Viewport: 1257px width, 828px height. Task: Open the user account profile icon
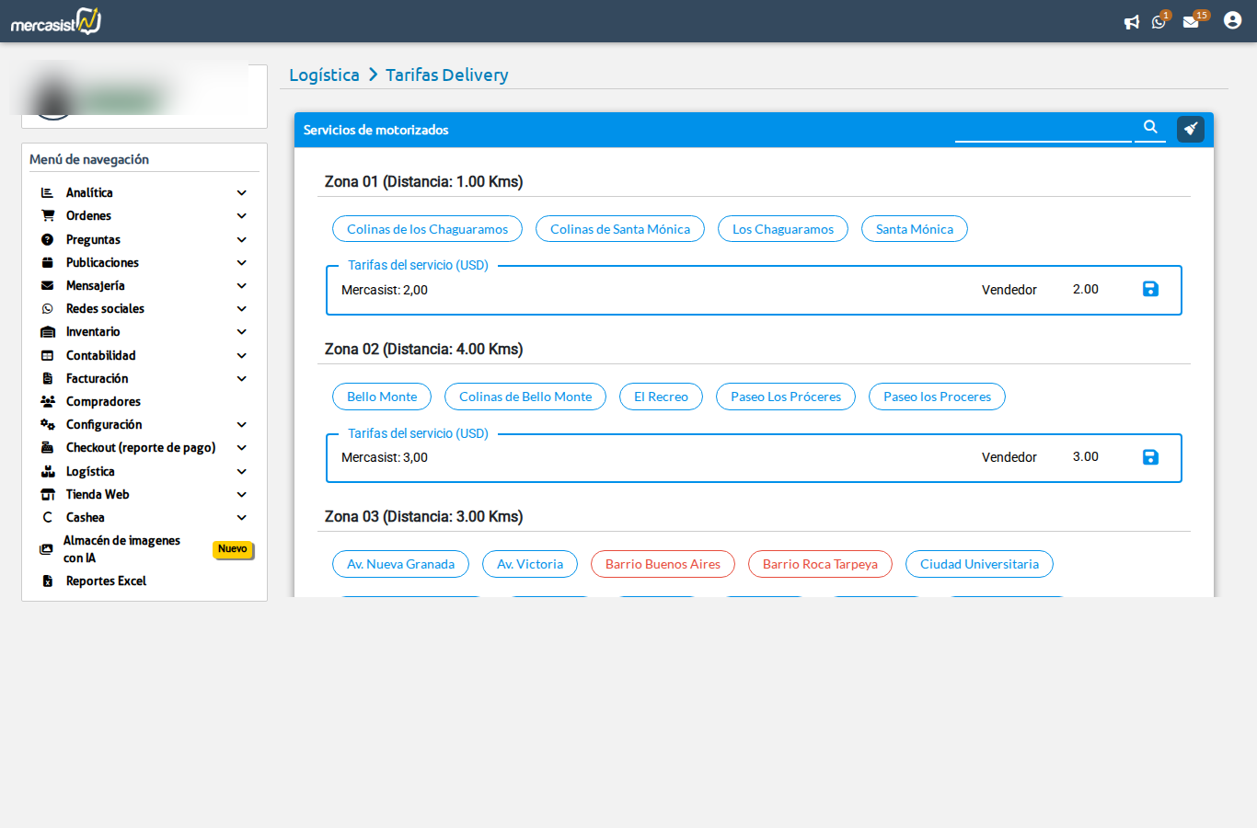click(1232, 20)
